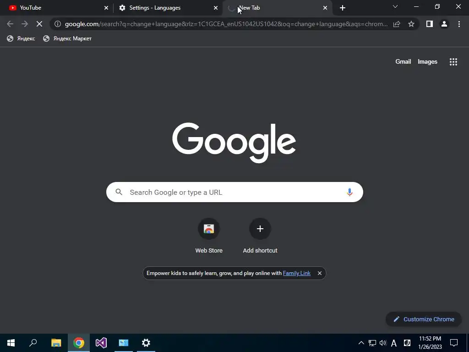This screenshot has height=352, width=469.
Task: Switch to the YouTube tab
Action: [57, 8]
